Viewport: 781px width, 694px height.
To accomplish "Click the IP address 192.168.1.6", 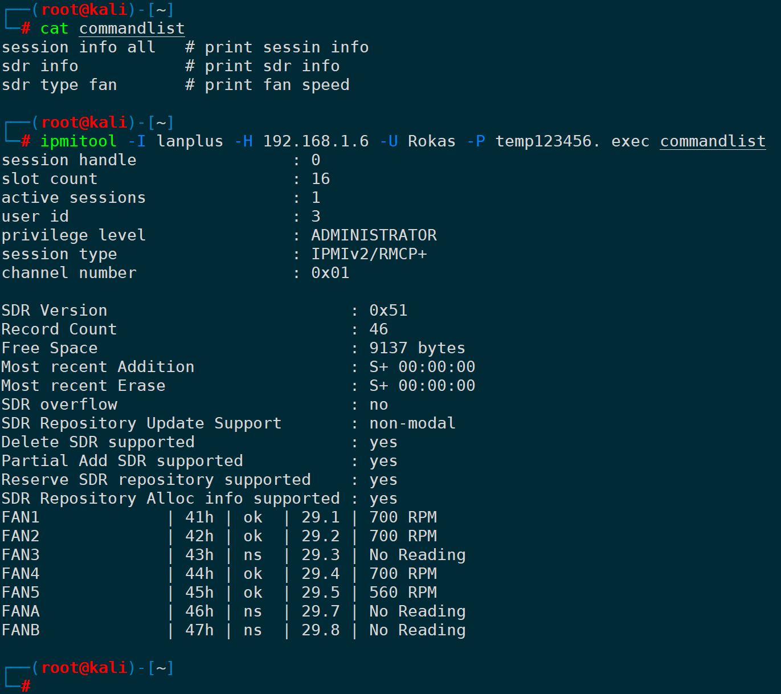I will pos(316,141).
